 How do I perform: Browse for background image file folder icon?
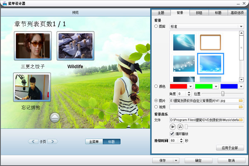click(240, 100)
